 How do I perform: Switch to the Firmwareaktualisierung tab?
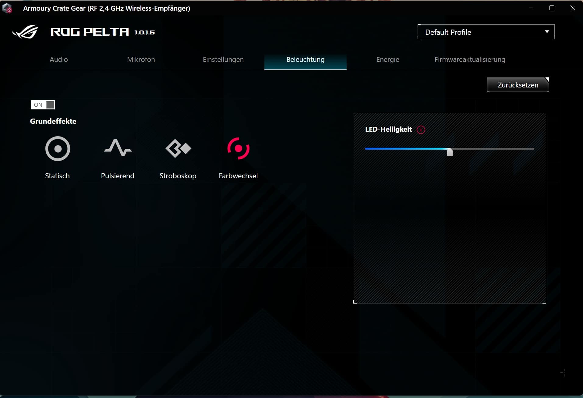(470, 59)
